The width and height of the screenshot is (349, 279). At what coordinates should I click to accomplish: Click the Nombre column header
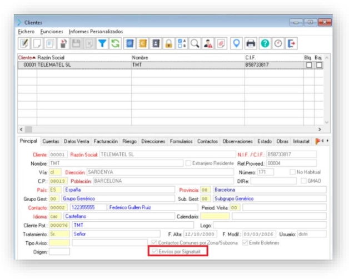188,58
